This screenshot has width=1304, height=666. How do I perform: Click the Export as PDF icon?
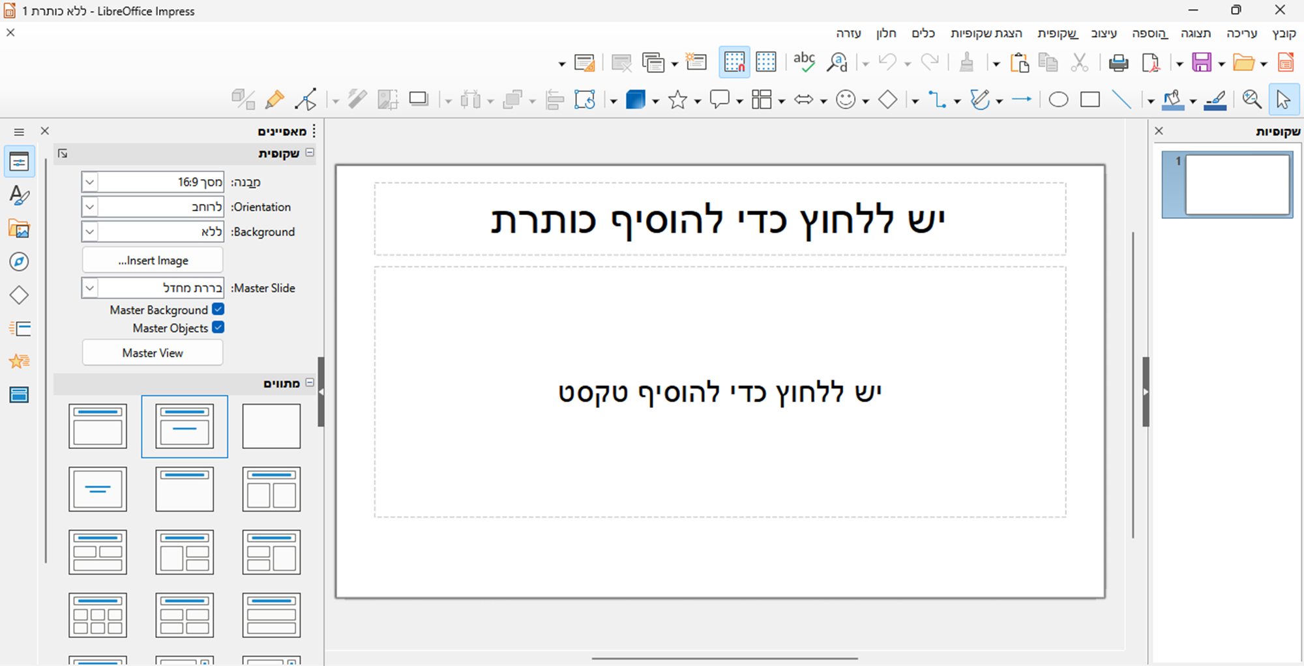[x=1151, y=63]
